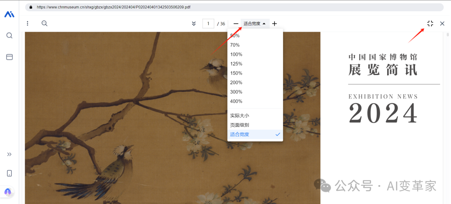Select 70% zoom level
This screenshot has width=451, height=204.
[255, 45]
